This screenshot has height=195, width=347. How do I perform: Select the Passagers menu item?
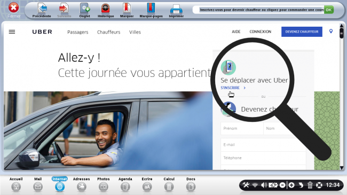click(x=78, y=32)
